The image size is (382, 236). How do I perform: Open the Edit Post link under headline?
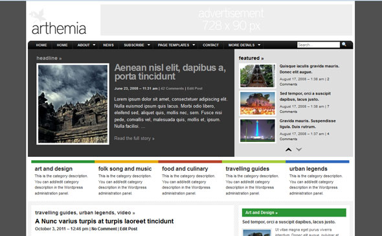[x=195, y=88]
